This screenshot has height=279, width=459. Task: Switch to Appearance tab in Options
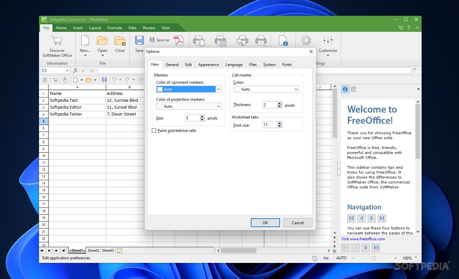(209, 65)
